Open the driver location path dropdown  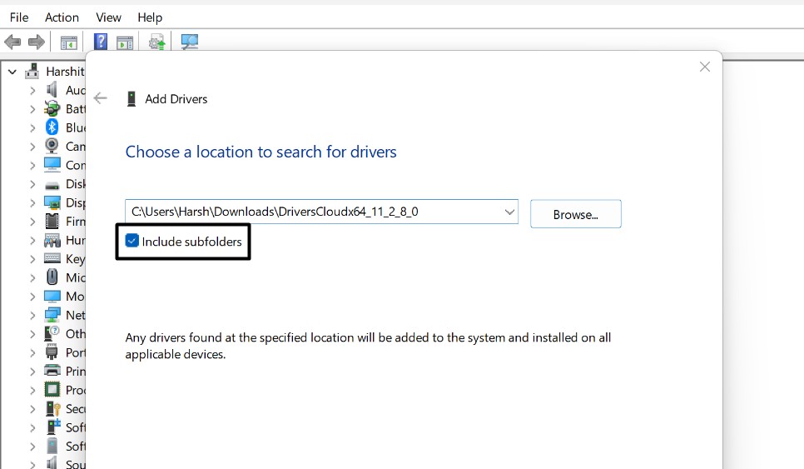tap(509, 212)
